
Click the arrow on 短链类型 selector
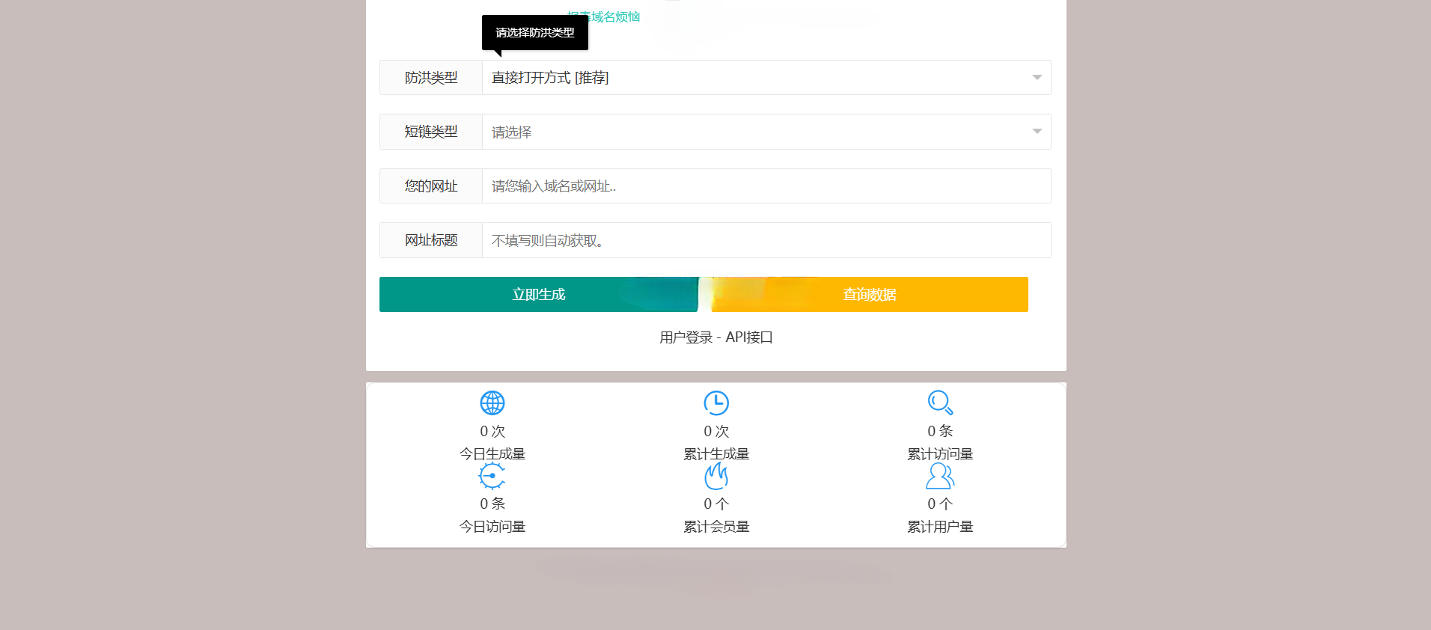pyautogui.click(x=1037, y=132)
